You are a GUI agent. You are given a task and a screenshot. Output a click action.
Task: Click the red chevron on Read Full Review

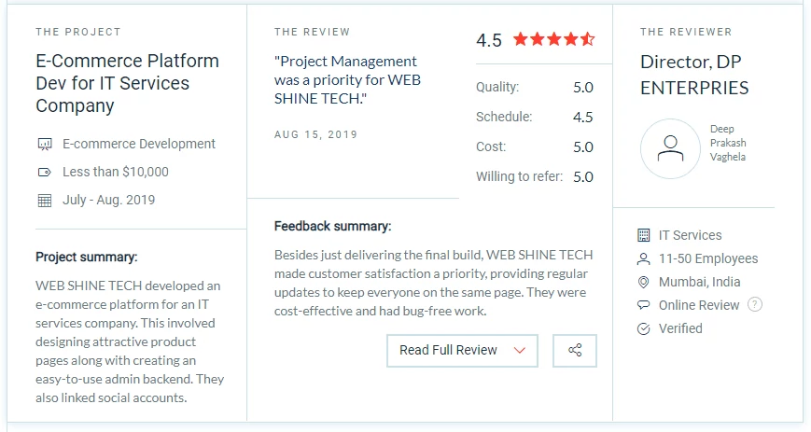point(520,351)
